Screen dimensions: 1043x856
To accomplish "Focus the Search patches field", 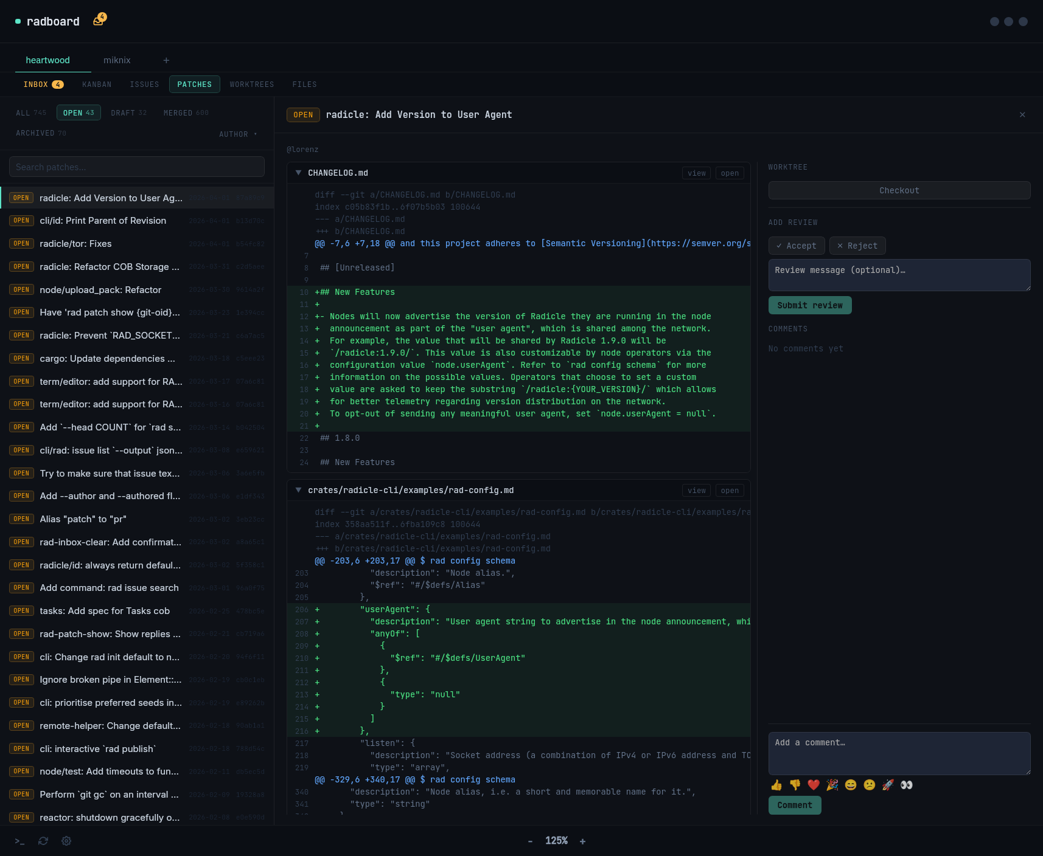I will tap(137, 167).
